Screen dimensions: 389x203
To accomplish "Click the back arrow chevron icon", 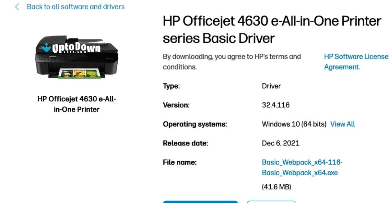I will tap(17, 7).
